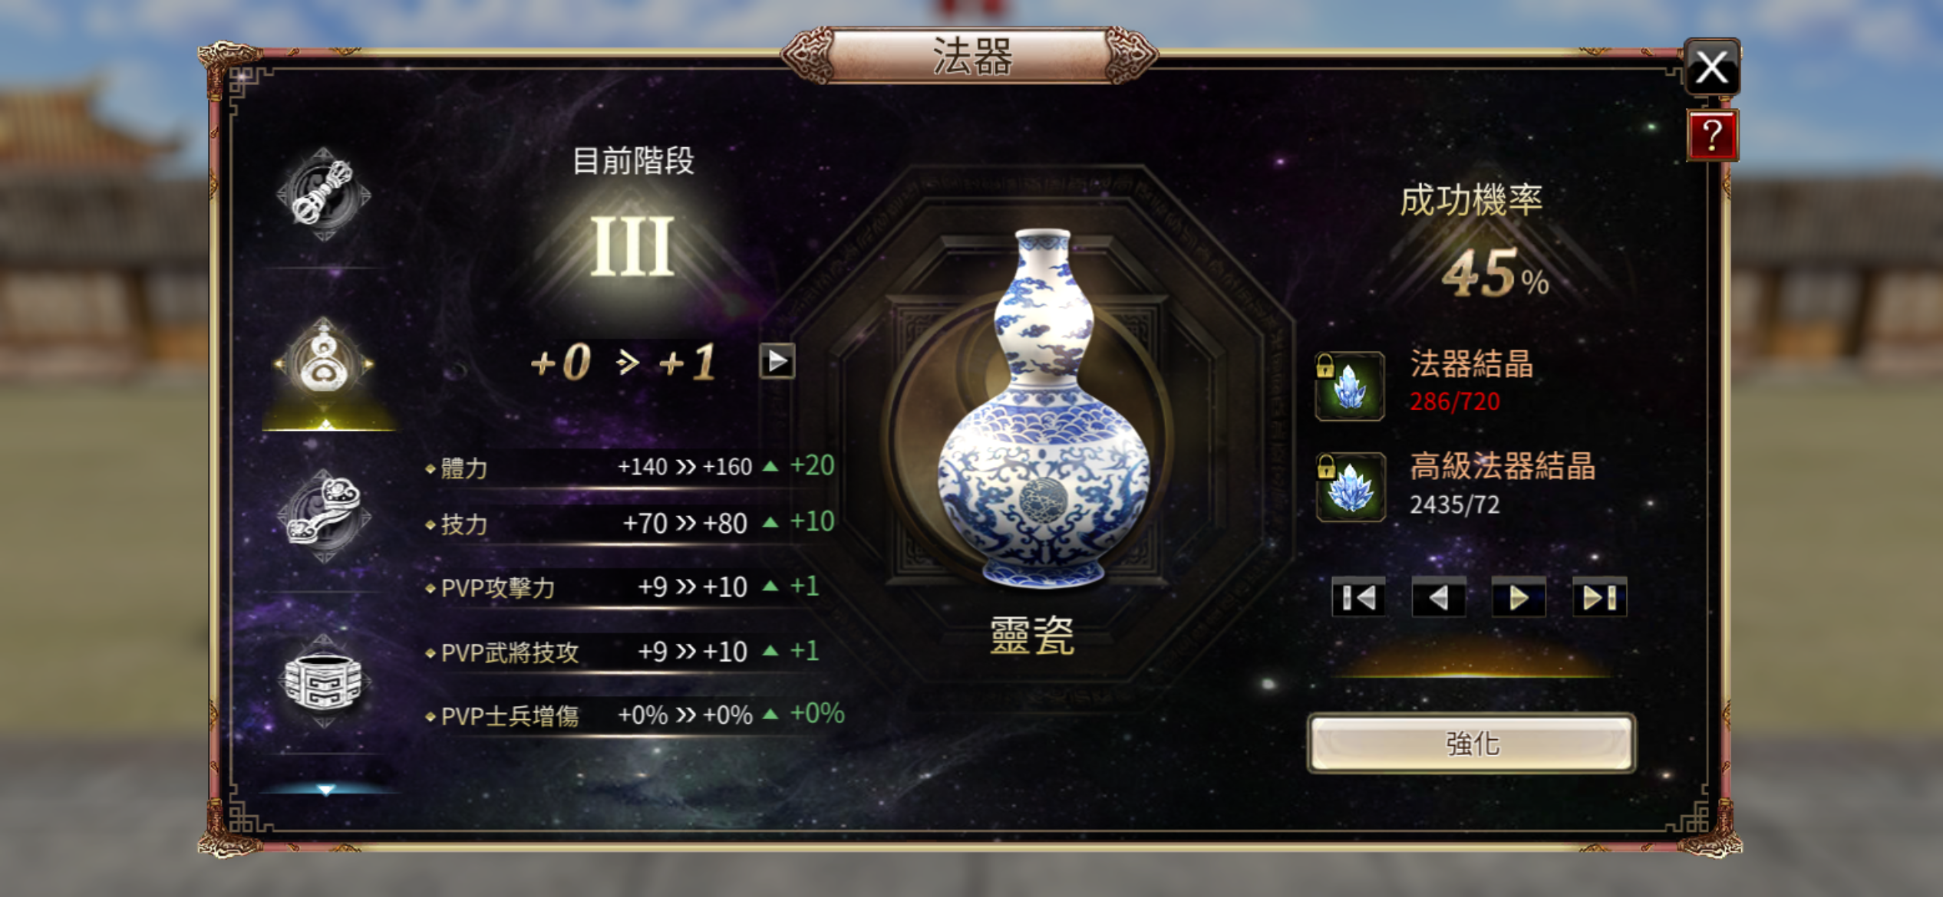1943x897 pixels.
Task: Select the ruyi scepter artifact icon
Action: (323, 514)
